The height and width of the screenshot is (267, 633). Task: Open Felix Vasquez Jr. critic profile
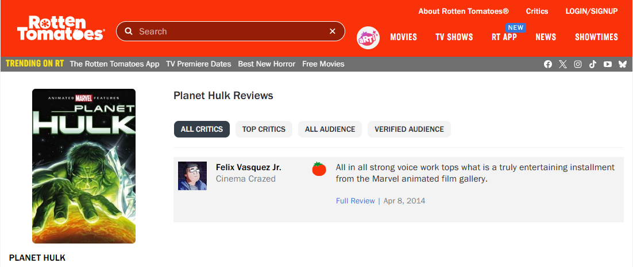tap(249, 167)
